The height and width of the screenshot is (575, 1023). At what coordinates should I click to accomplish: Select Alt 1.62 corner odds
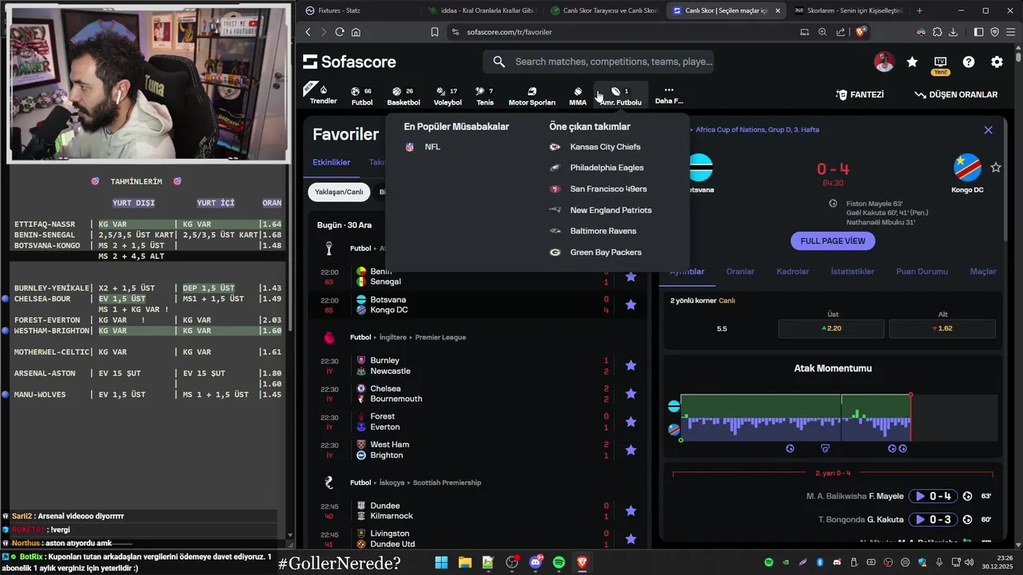click(942, 329)
